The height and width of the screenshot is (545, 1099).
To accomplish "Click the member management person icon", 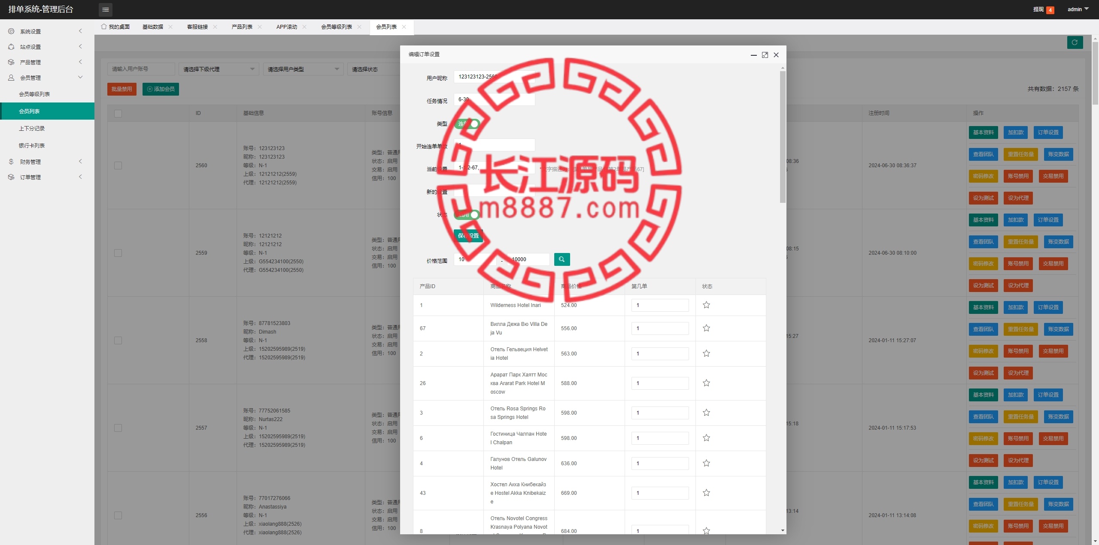I will click(11, 78).
